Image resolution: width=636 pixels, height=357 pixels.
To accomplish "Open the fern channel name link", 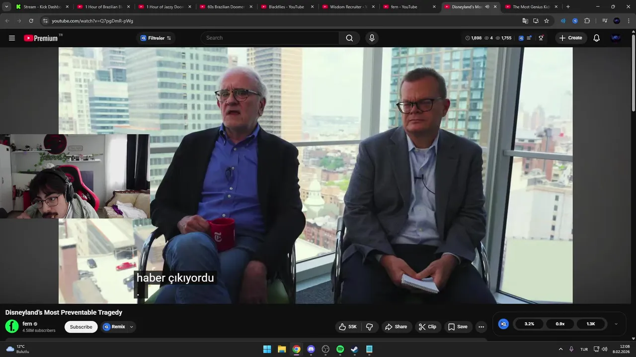I will [27, 324].
